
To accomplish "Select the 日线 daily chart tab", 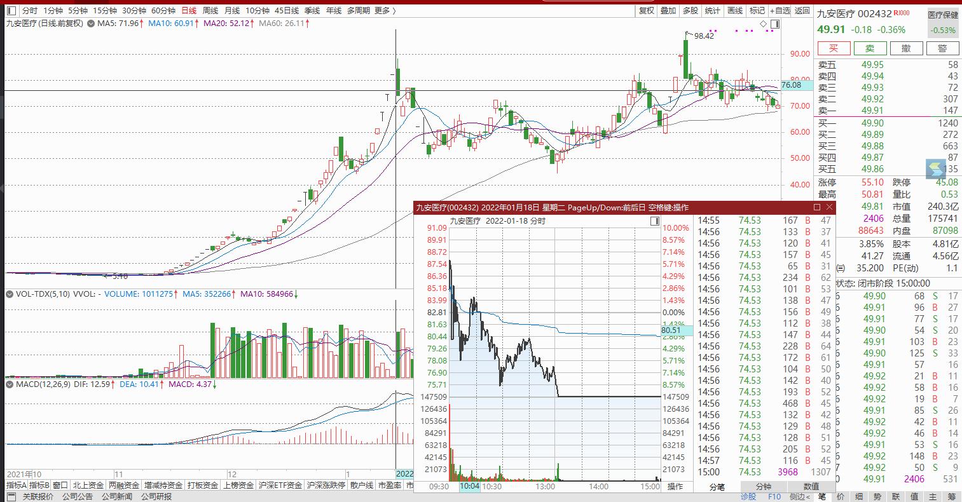I will click(189, 11).
